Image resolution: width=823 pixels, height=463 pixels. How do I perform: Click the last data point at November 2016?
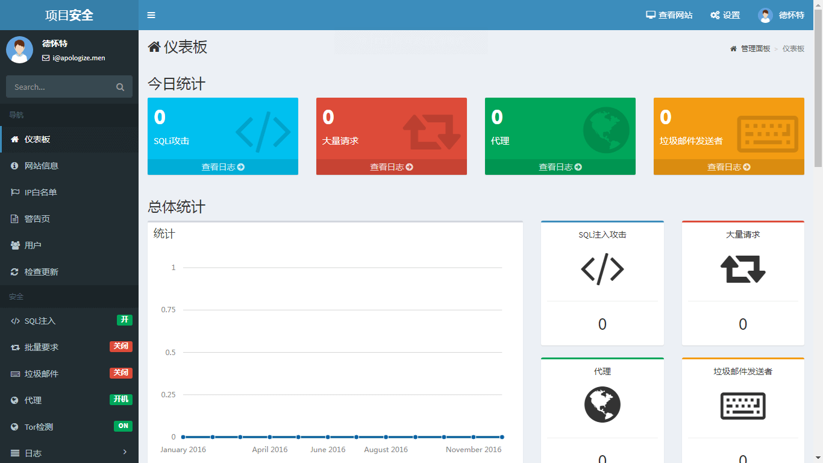point(502,437)
